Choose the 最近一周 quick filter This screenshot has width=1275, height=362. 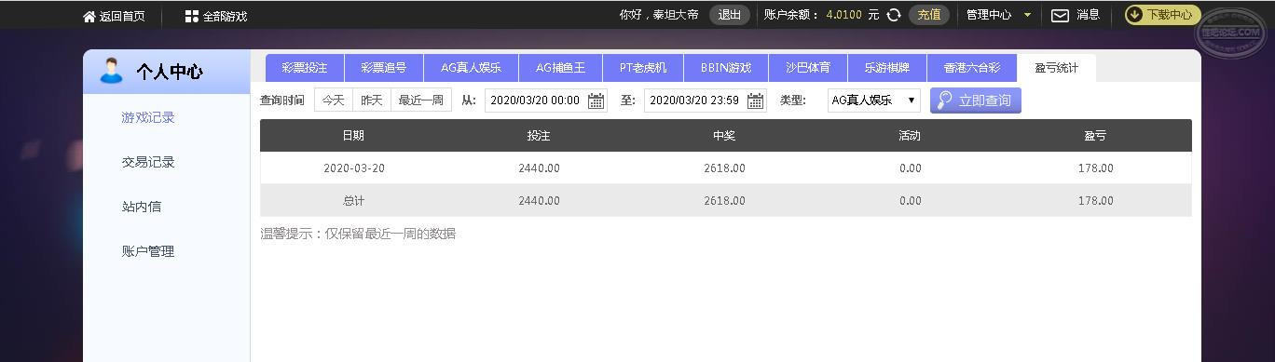(421, 101)
